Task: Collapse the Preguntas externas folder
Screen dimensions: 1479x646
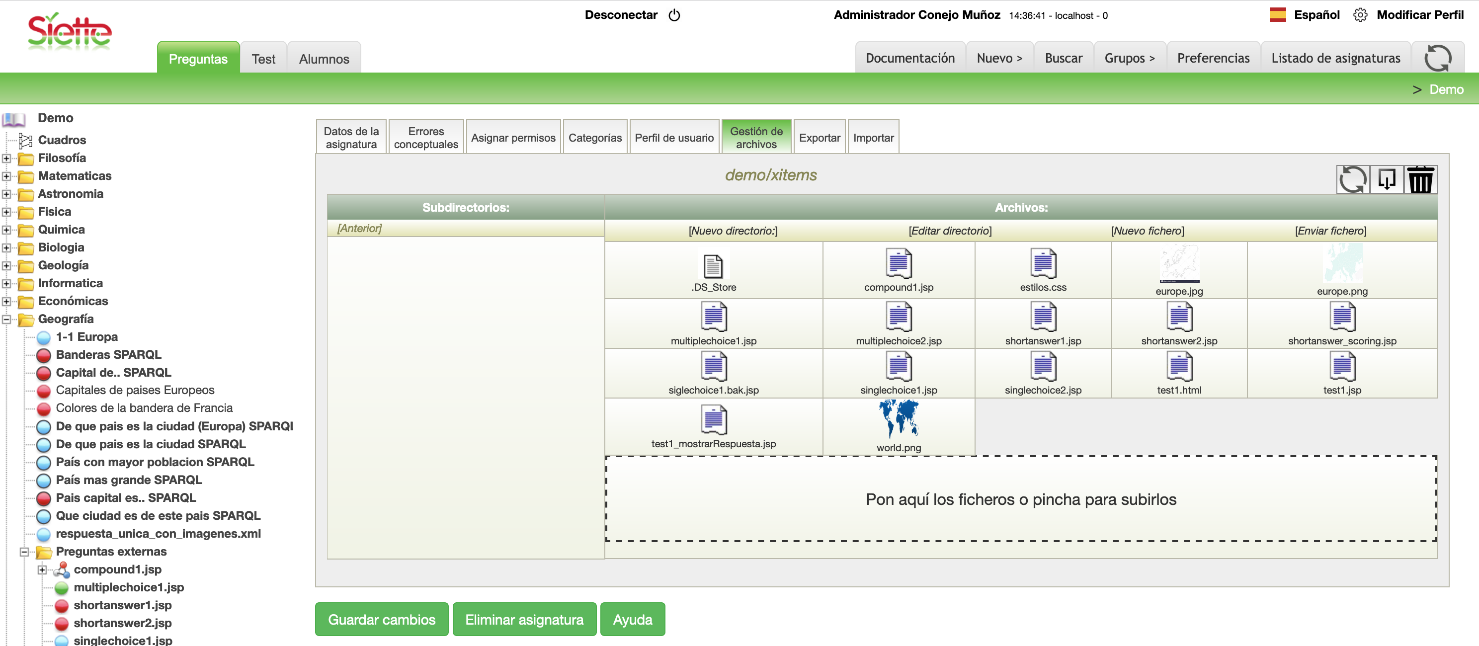Action: coord(24,552)
